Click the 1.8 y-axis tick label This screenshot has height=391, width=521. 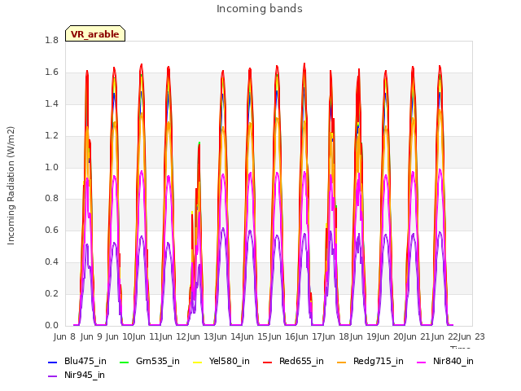click(x=51, y=40)
